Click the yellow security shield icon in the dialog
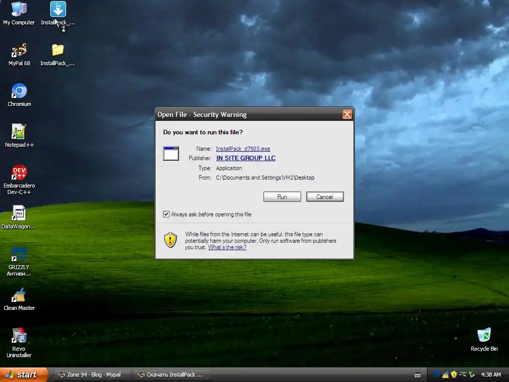 click(x=170, y=240)
